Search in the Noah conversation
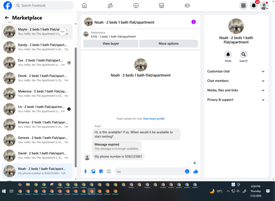275x201 pixels. 244,55
